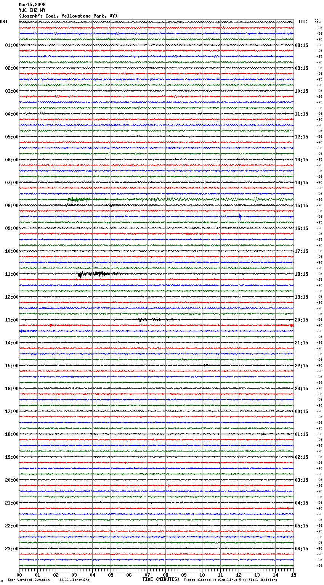Screen dimensions: 324x585
Task: Click the bottom-axis minute tick label 08
Action: tap(165, 575)
